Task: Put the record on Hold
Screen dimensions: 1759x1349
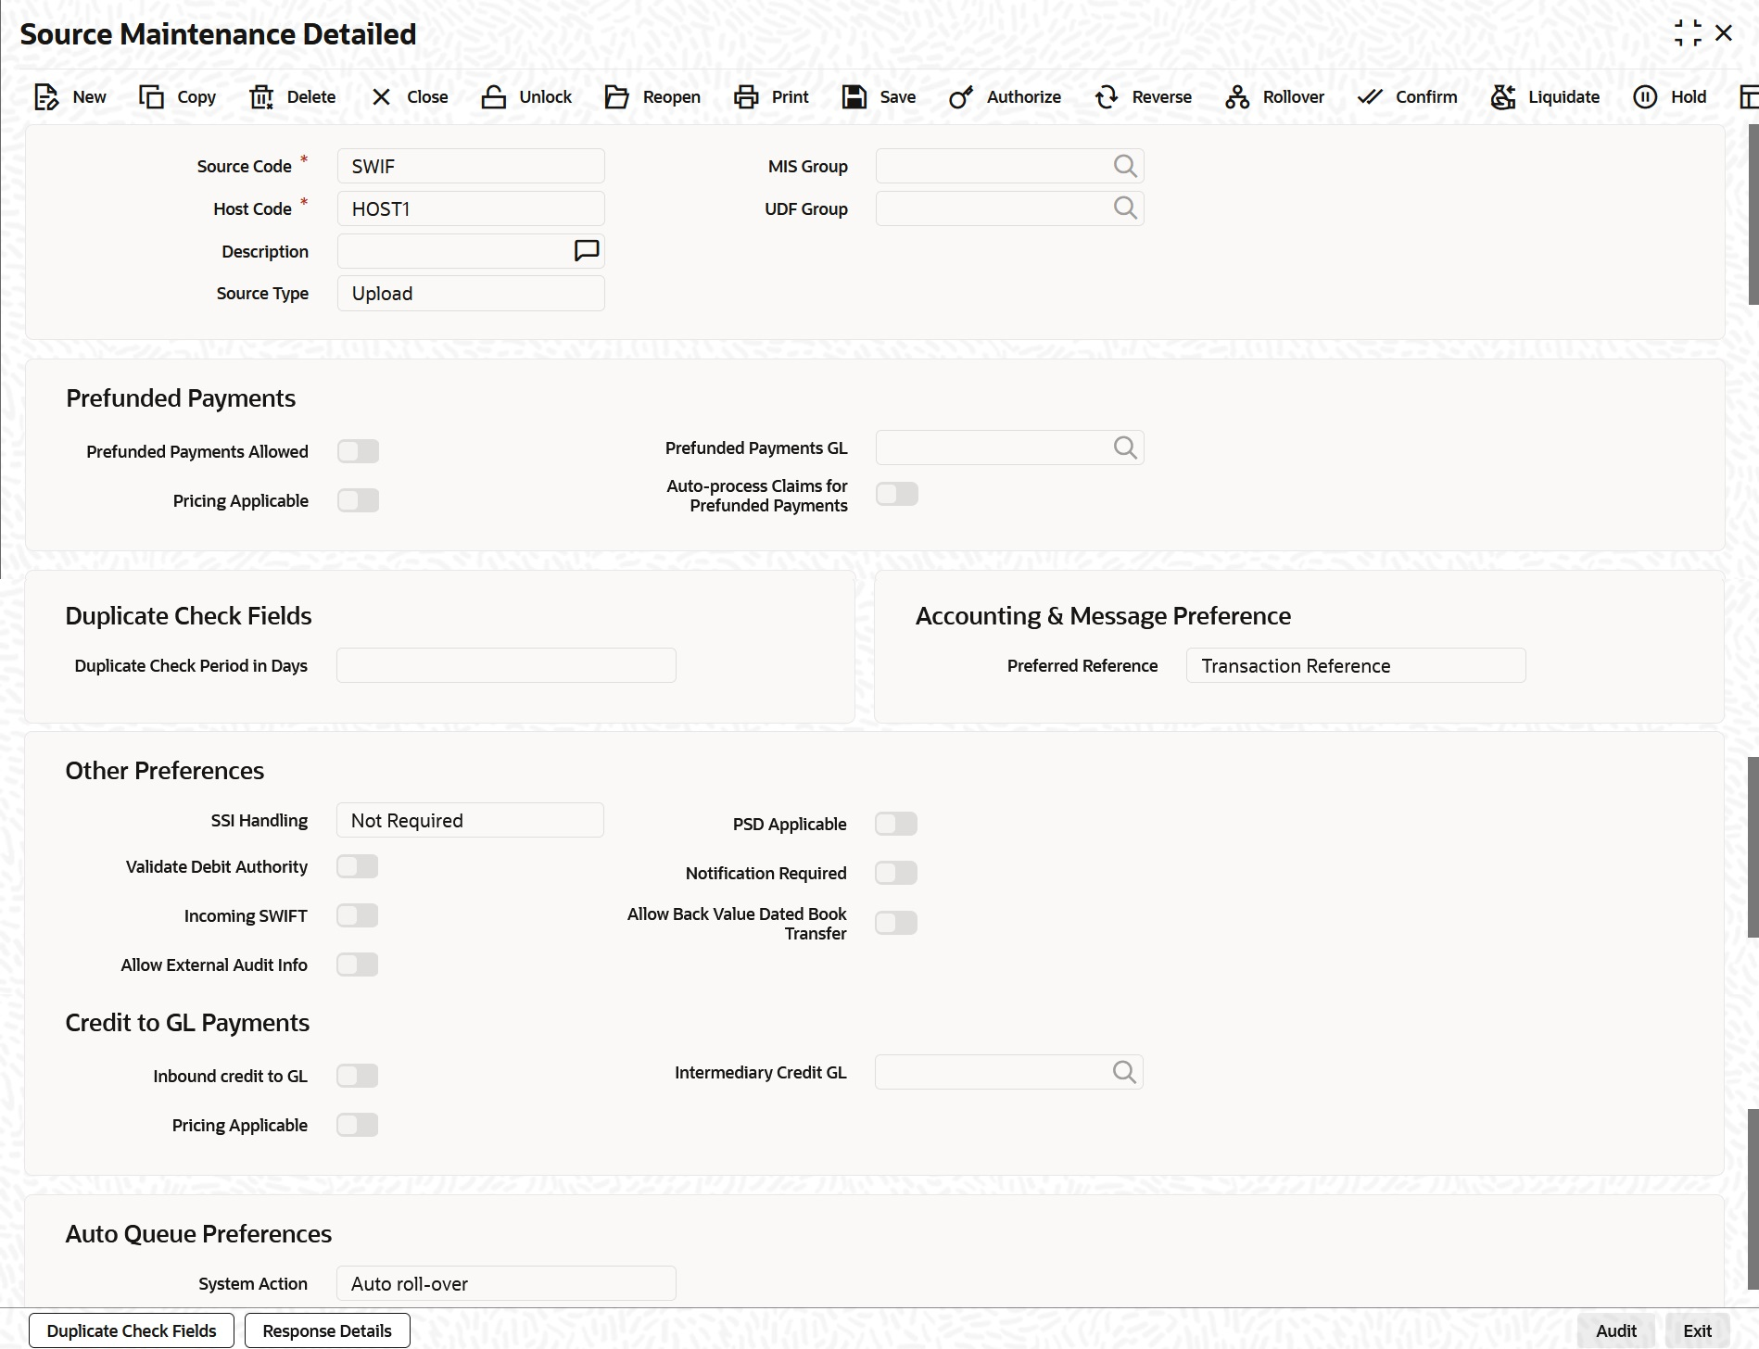Action: (x=1646, y=96)
